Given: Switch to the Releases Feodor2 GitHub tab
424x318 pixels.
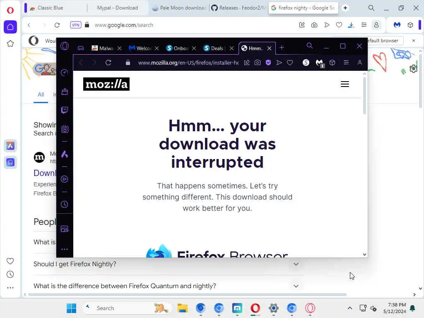Looking at the screenshot, I should click(238, 8).
